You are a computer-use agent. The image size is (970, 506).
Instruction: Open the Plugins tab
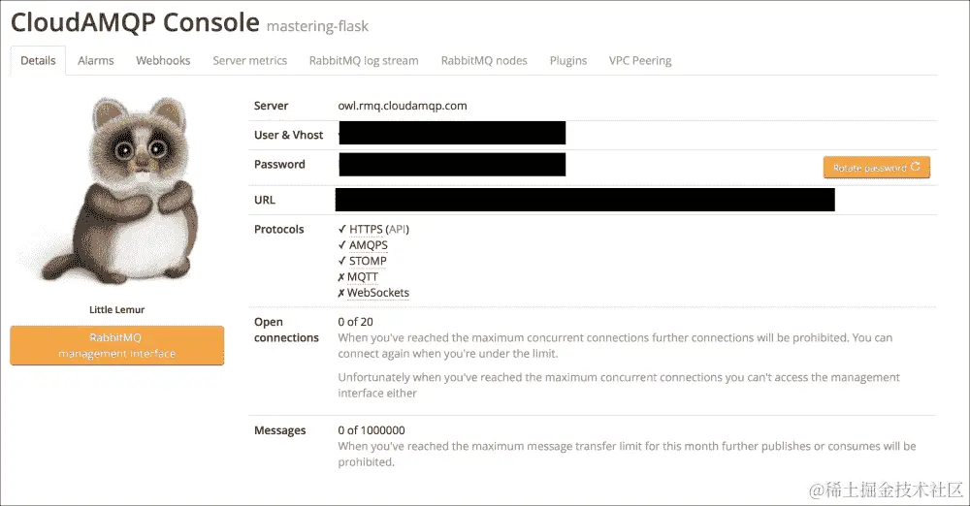[567, 61]
